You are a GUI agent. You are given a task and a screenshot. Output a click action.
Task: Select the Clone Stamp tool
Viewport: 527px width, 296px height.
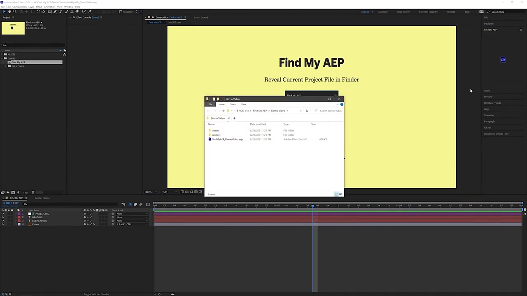(x=72, y=12)
